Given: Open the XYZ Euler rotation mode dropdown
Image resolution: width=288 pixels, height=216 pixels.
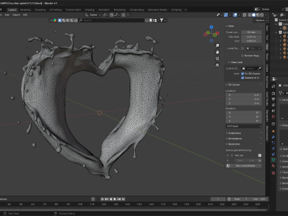Looking at the screenshot, I should point(244,126).
